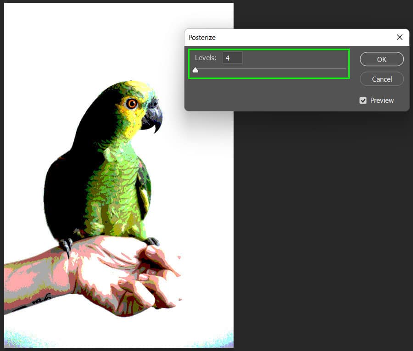Screen dimensions: 413x351
Task: Click the 'Levels:' label
Action: point(206,58)
